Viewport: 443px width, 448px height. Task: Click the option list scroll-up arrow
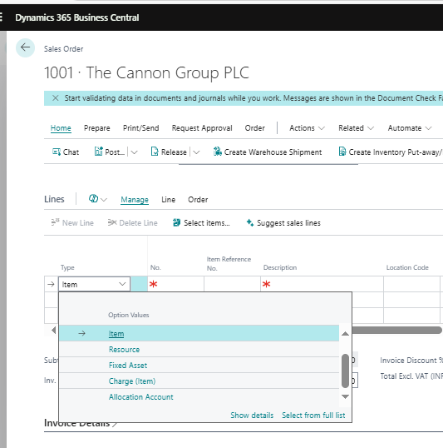pyautogui.click(x=345, y=333)
